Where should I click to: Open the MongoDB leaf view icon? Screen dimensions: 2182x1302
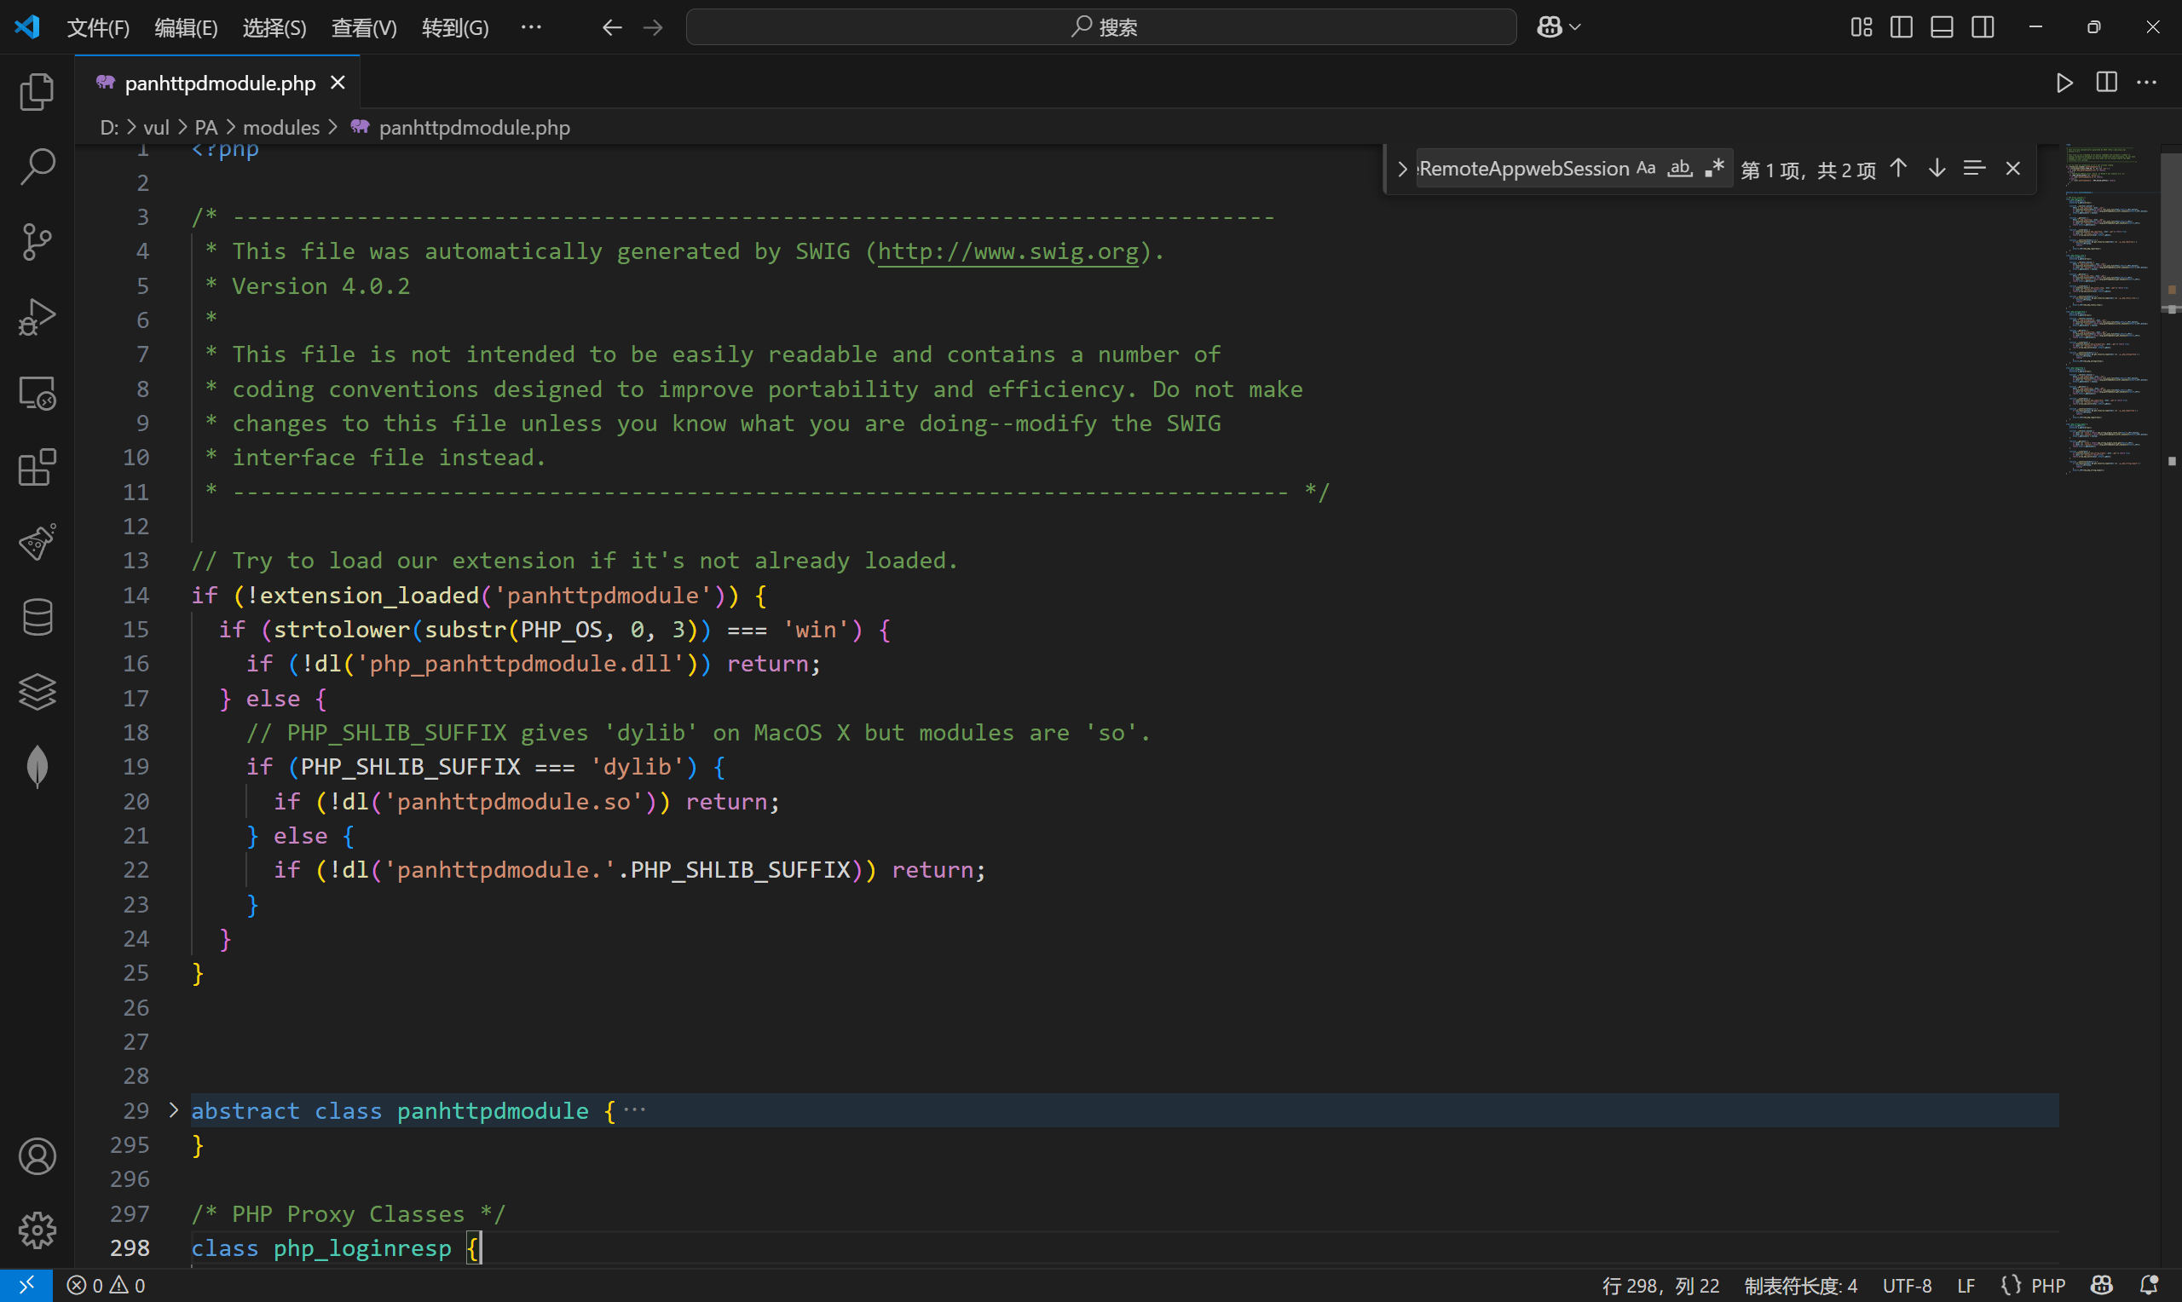(x=37, y=767)
